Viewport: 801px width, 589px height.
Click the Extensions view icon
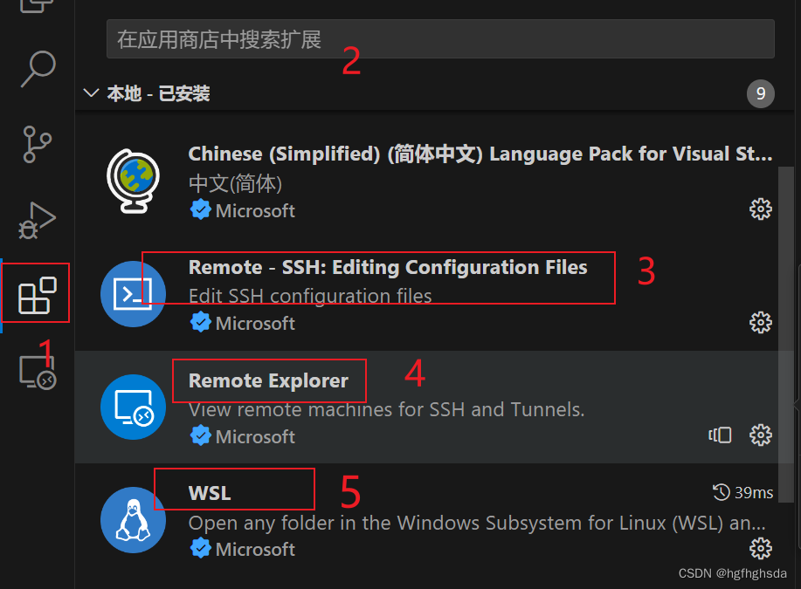(36, 293)
